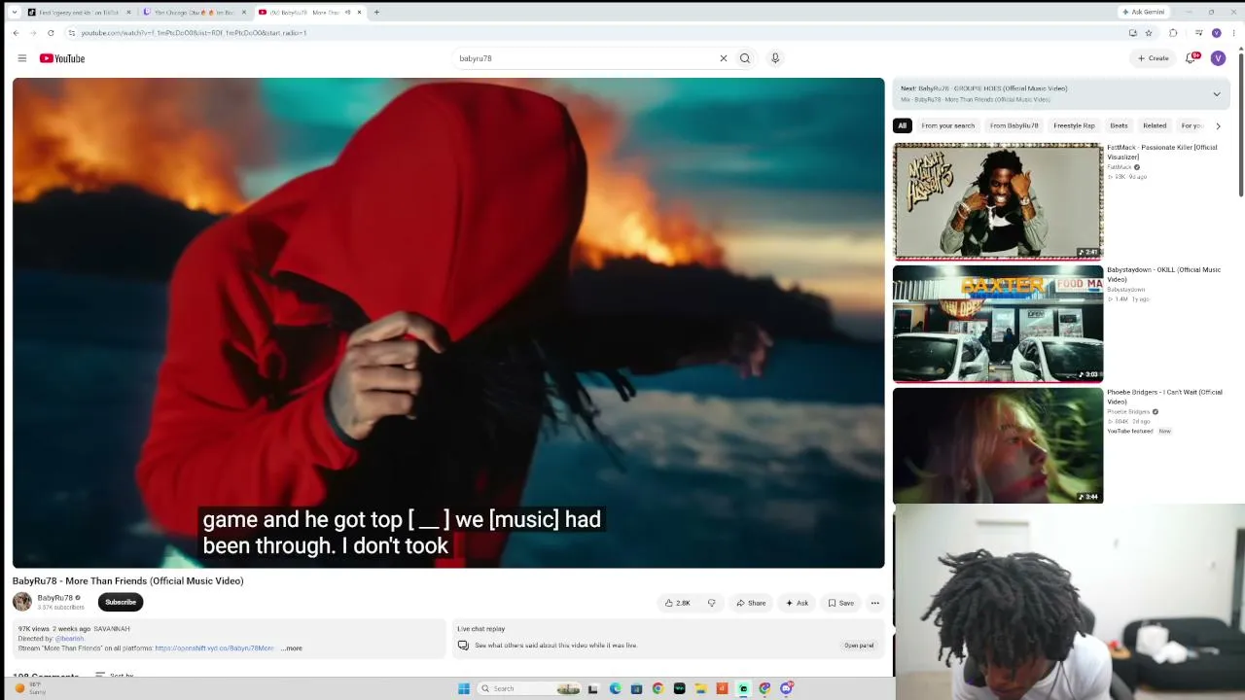Go back with the browser back arrow
1245x700 pixels.
[x=16, y=33]
